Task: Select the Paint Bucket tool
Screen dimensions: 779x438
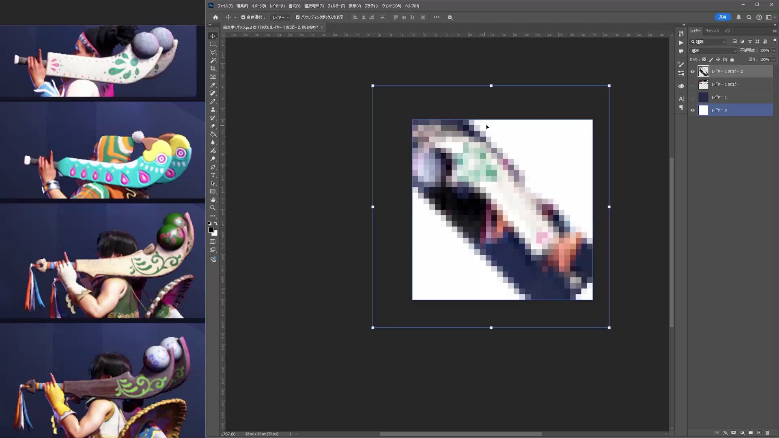Action: pyautogui.click(x=213, y=134)
